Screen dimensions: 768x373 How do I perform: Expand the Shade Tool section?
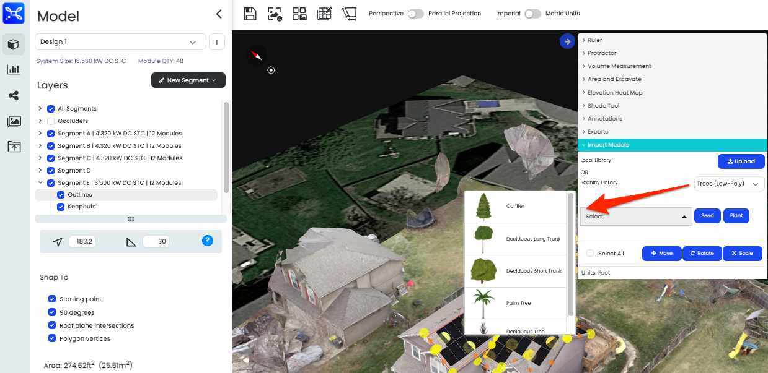coord(673,106)
